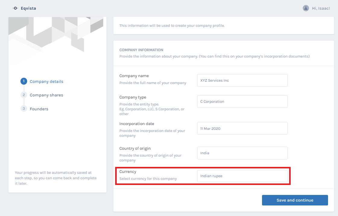Open the Country of origin dropdown
The width and height of the screenshot is (338, 216).
click(242, 153)
